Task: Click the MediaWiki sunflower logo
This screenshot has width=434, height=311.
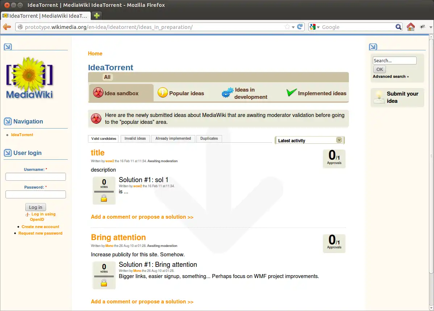Action: click(x=30, y=76)
